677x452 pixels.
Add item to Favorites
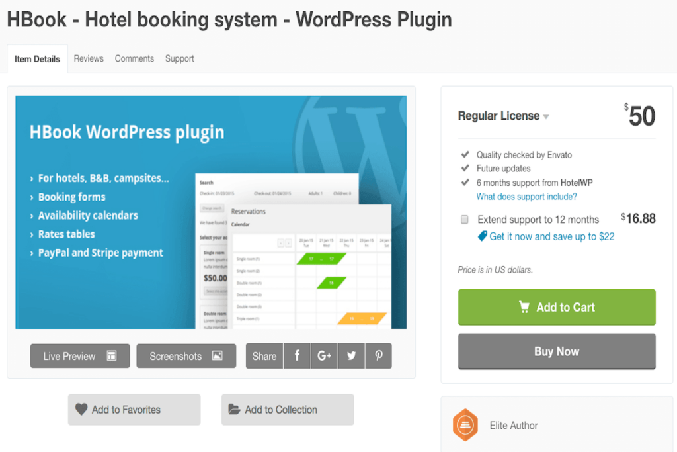(134, 410)
